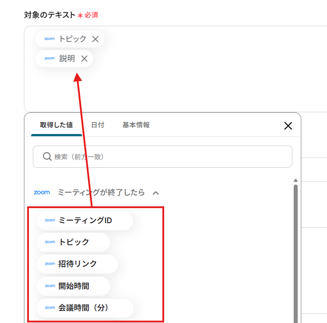Close the value picker panel
This screenshot has width=327, height=323.
[288, 126]
